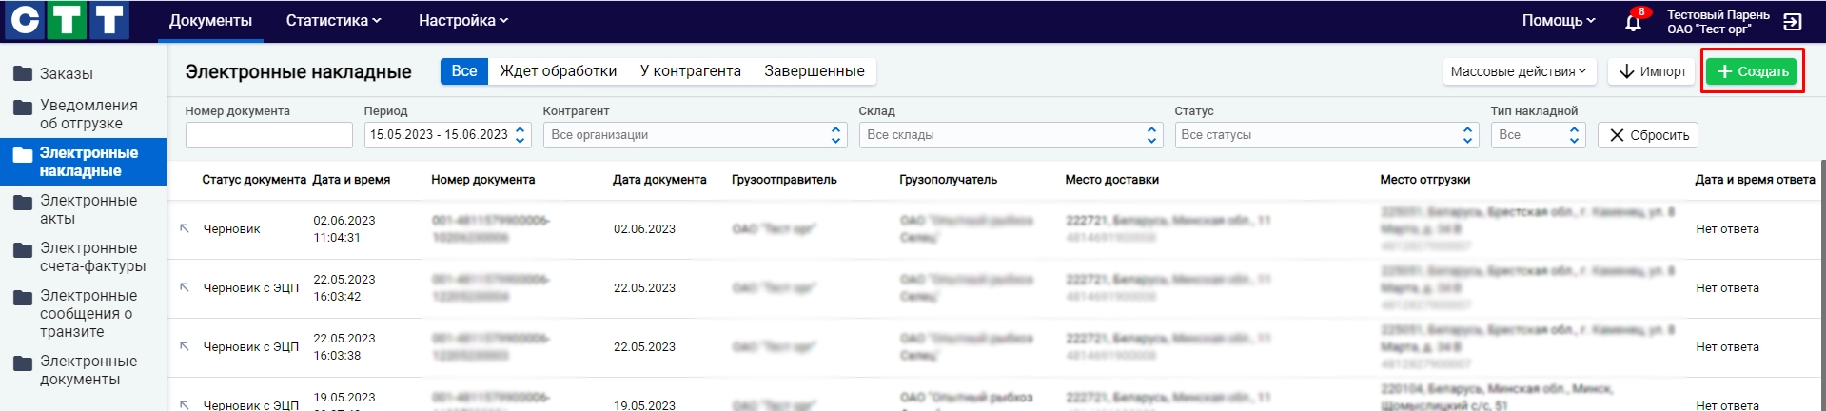Open Уведомления об отгрузке in the sidebar

pyautogui.click(x=88, y=114)
